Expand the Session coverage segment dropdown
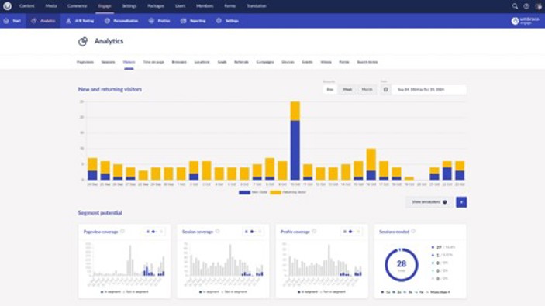 253,232
